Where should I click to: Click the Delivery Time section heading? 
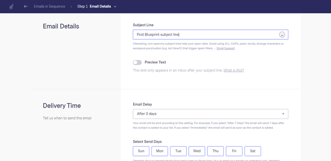62,106
